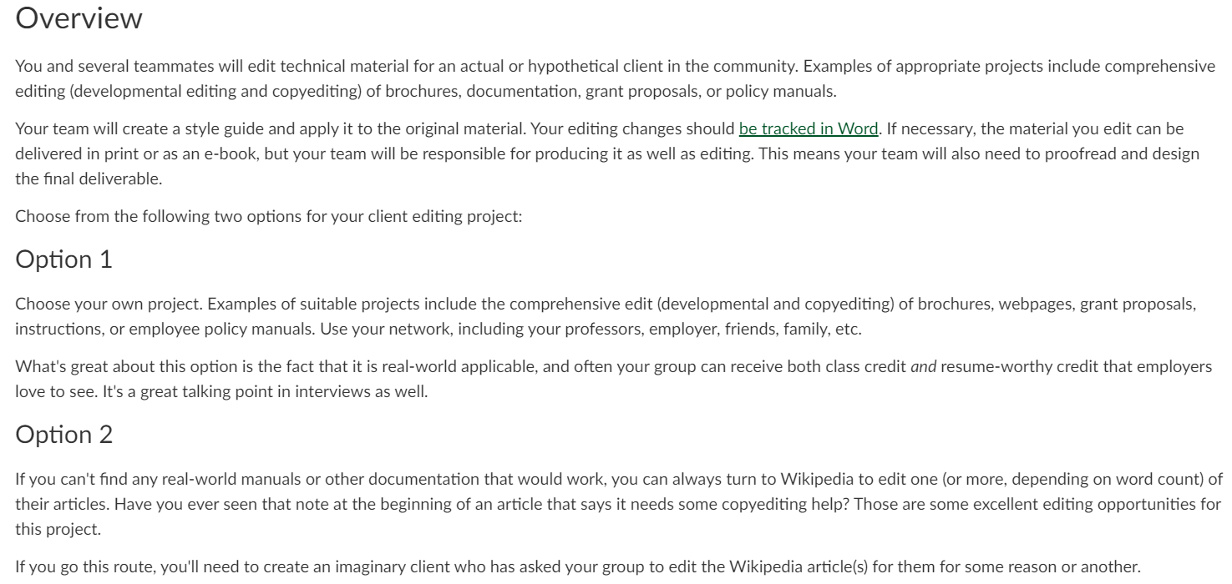Click the "be tracked in Word" hyperlink text

pyautogui.click(x=809, y=129)
